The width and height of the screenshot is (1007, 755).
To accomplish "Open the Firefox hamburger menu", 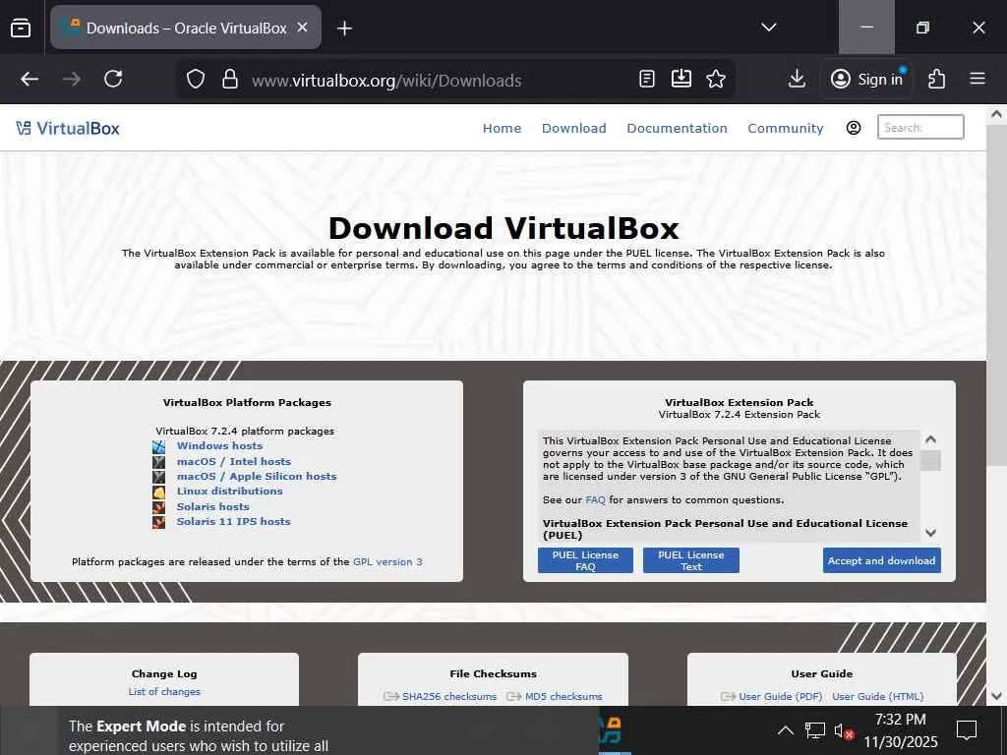I will [x=977, y=79].
